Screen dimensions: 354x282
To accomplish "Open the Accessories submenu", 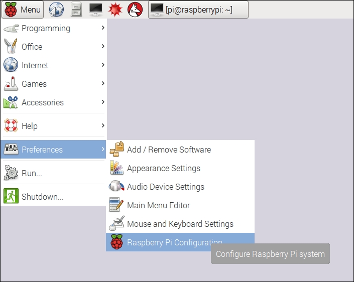I will click(54, 102).
